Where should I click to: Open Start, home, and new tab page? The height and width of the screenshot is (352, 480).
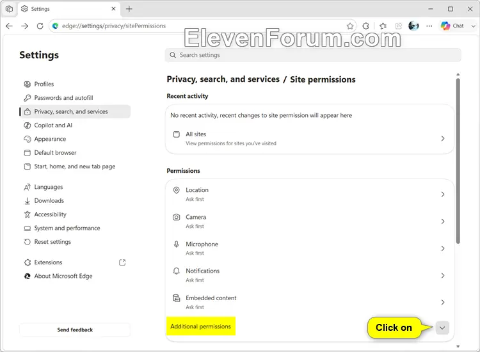75,166
